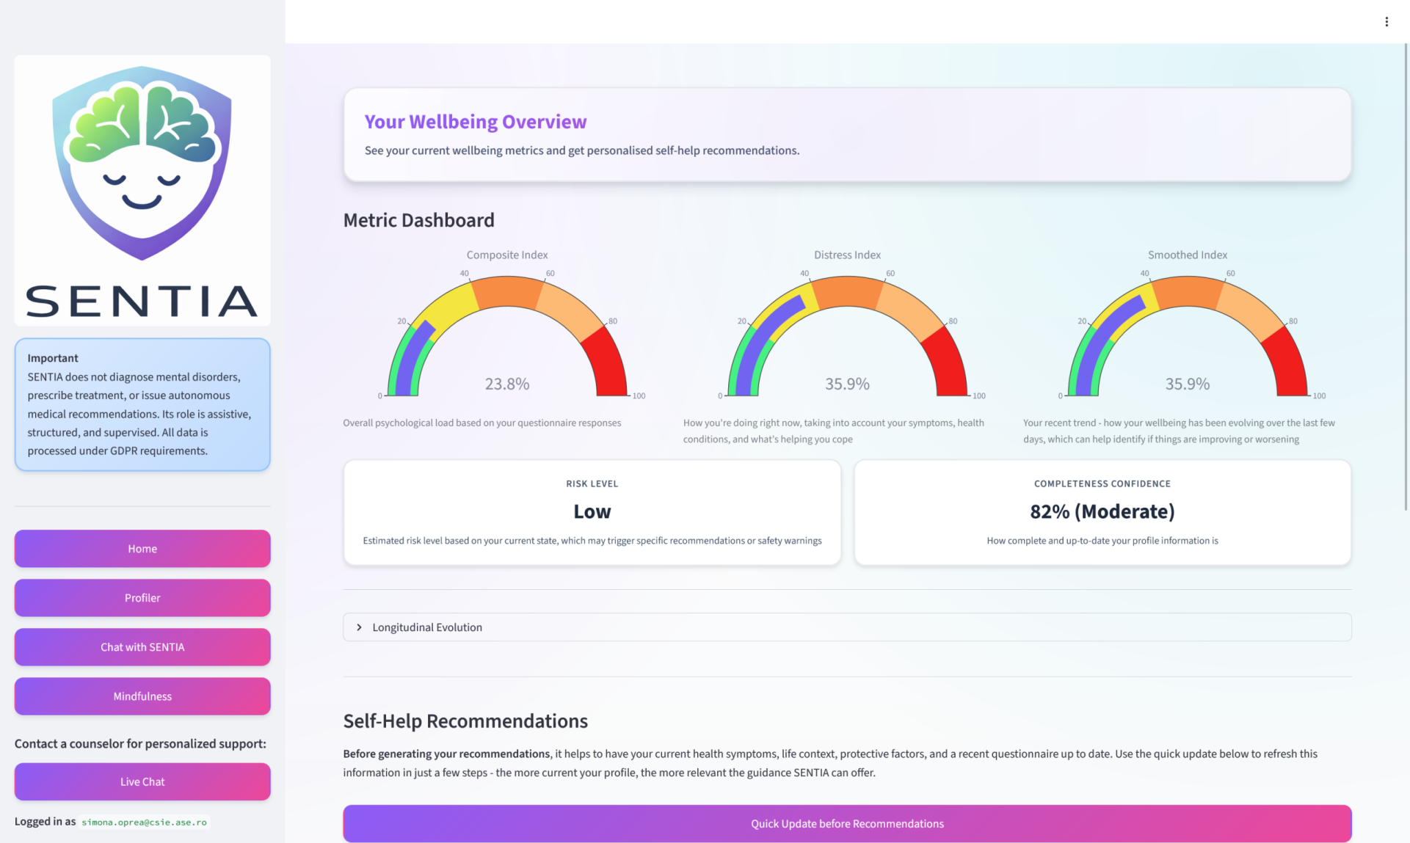1410x843 pixels.
Task: Navigate to Mindfulness
Action: [142, 696]
